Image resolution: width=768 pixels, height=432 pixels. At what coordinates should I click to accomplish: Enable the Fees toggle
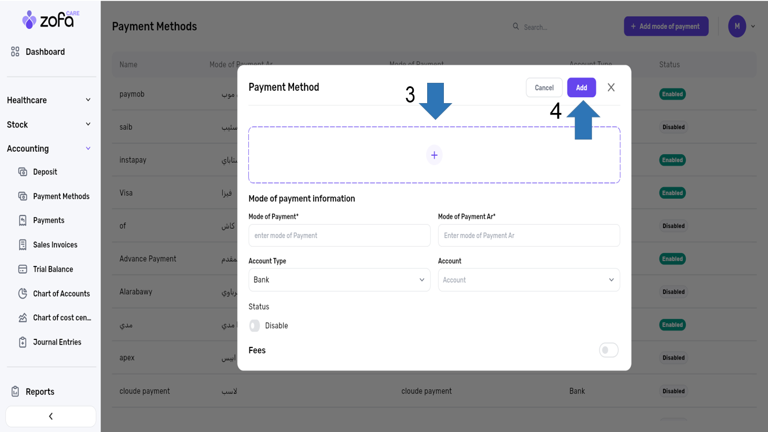[x=608, y=350]
